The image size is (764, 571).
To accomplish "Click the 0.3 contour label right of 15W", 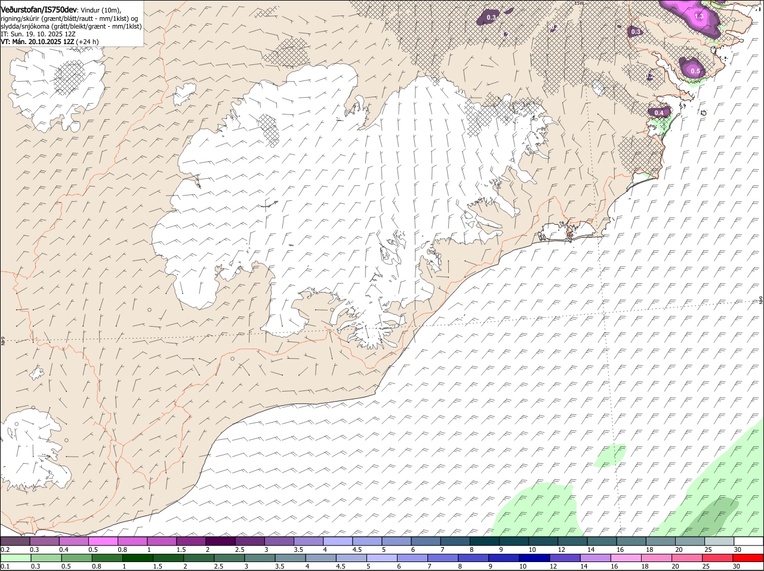I will [636, 32].
